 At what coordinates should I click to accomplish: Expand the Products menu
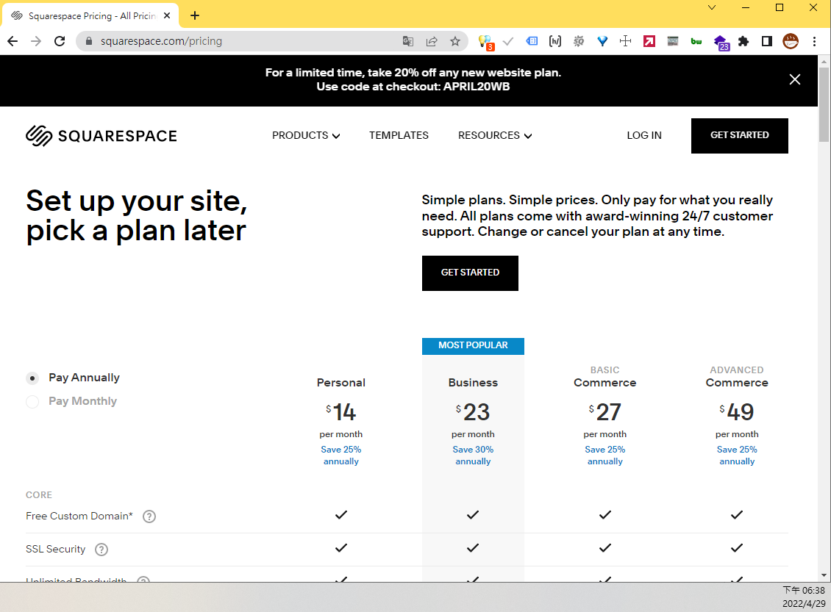306,135
